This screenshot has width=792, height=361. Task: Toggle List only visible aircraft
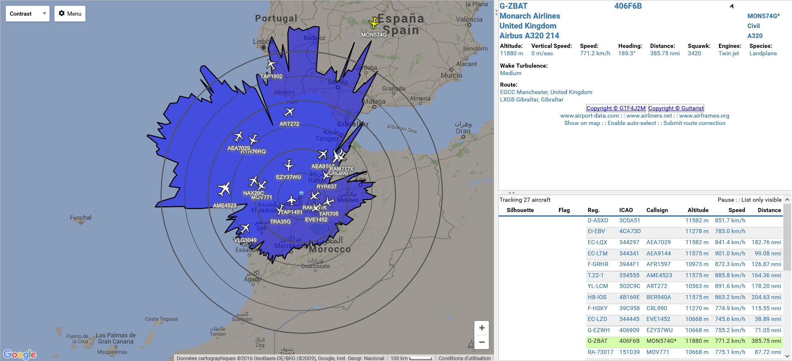tap(761, 200)
